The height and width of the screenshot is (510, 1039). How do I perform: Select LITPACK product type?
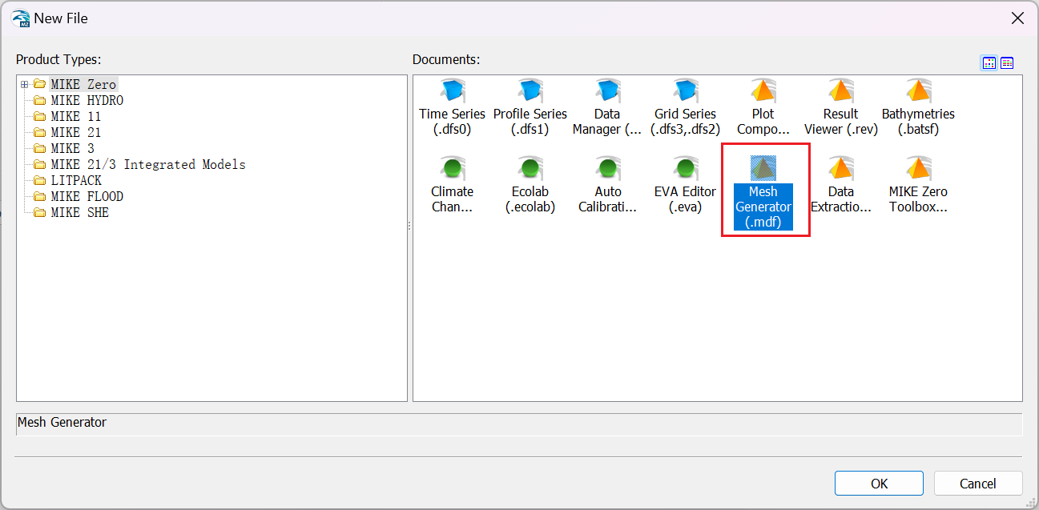76,180
